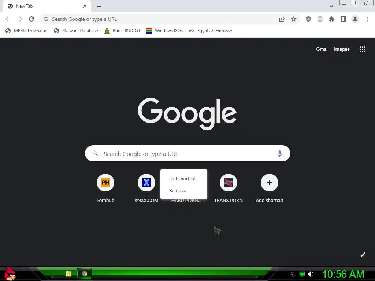Go back to the previous page
This screenshot has width=375, height=281.
tap(8, 19)
